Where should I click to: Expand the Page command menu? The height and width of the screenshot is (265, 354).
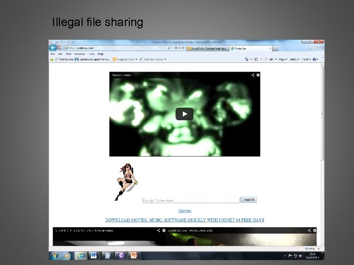(283, 59)
